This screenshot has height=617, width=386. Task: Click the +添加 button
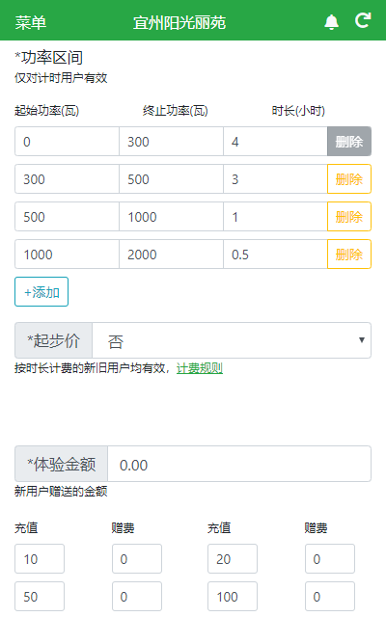[41, 291]
